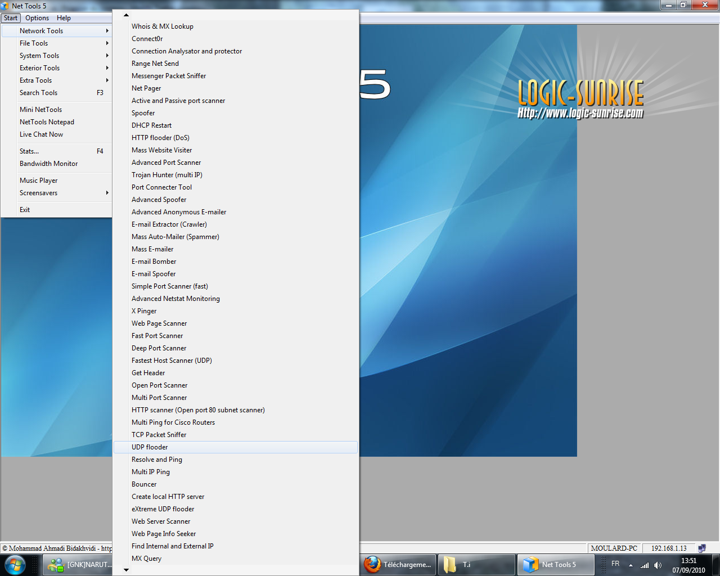Select Fastest Host Scanner (UDP)
This screenshot has width=720, height=576.
point(236,361)
